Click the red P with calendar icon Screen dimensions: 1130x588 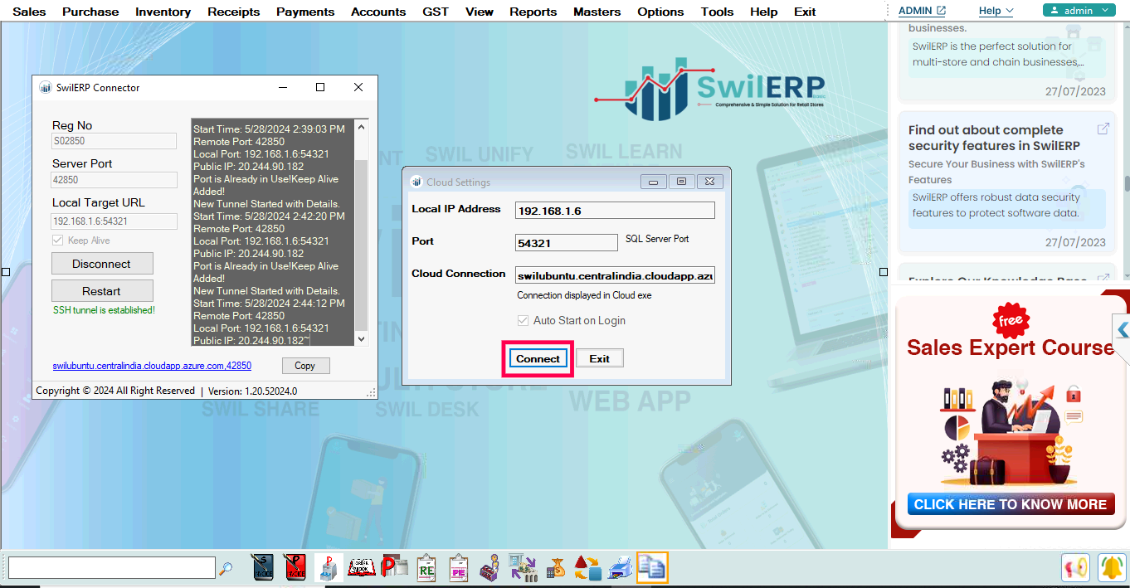coord(395,567)
